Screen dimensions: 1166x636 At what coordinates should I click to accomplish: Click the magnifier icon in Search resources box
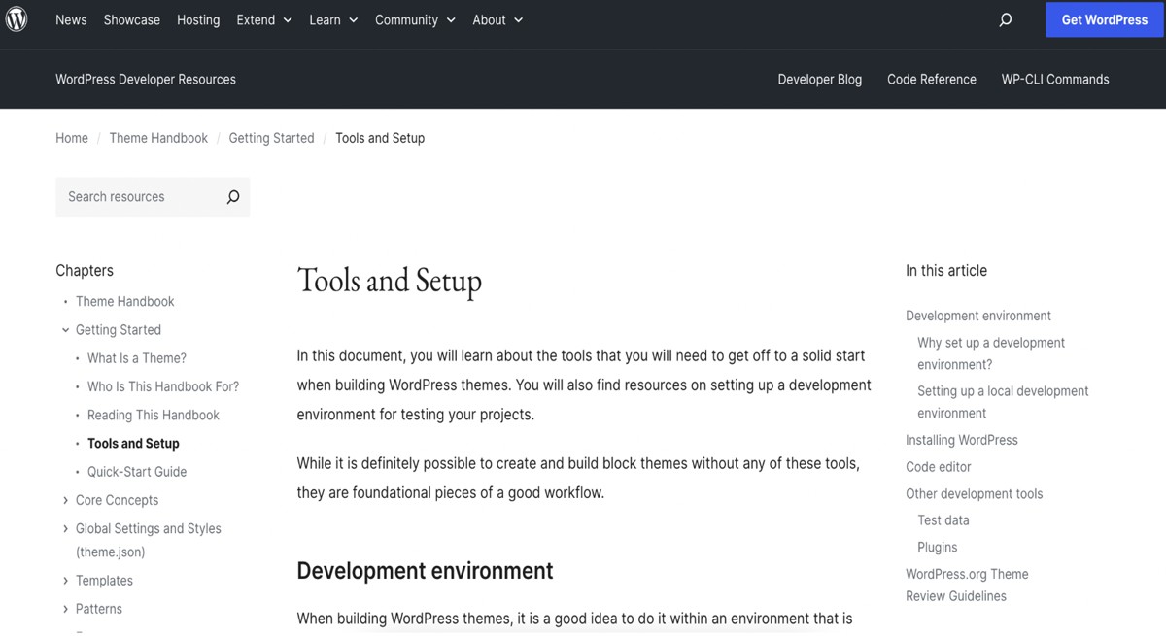(233, 197)
